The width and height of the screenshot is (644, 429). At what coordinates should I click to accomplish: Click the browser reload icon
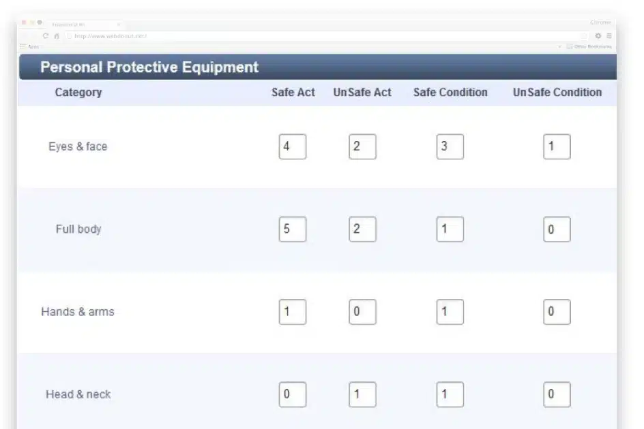click(45, 35)
